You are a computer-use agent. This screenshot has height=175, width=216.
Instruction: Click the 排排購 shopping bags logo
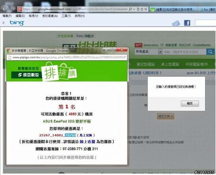(x=59, y=71)
